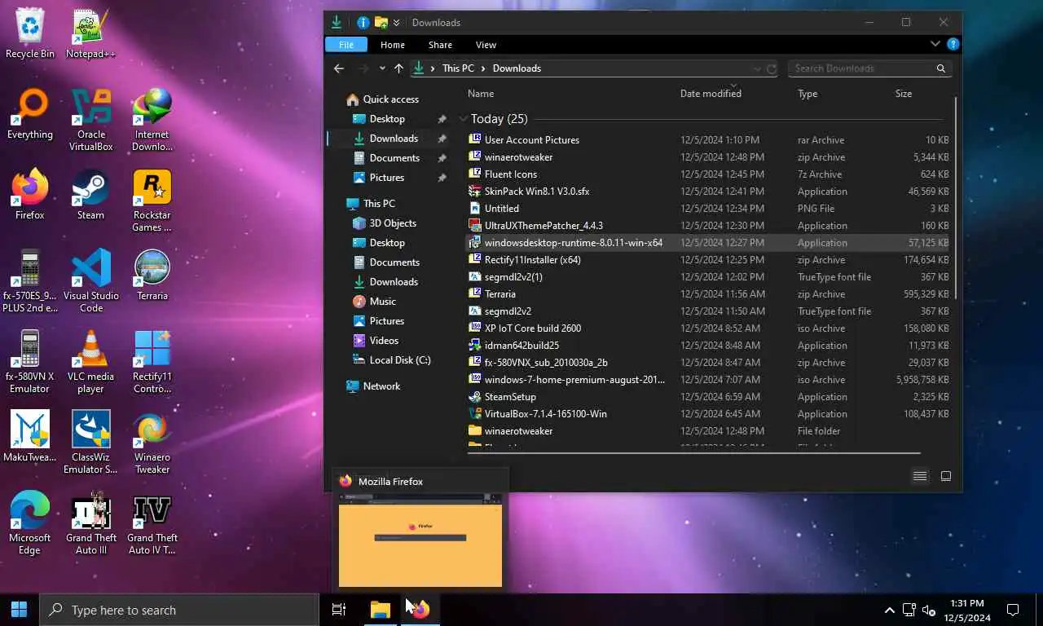Viewport: 1043px width, 626px height.
Task: Go back in Explorer navigation
Action: click(x=339, y=68)
